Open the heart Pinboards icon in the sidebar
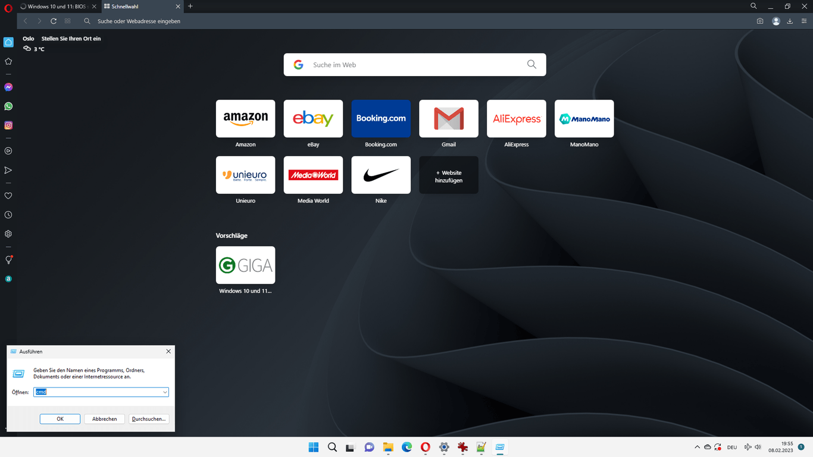The width and height of the screenshot is (813, 457). [x=8, y=196]
